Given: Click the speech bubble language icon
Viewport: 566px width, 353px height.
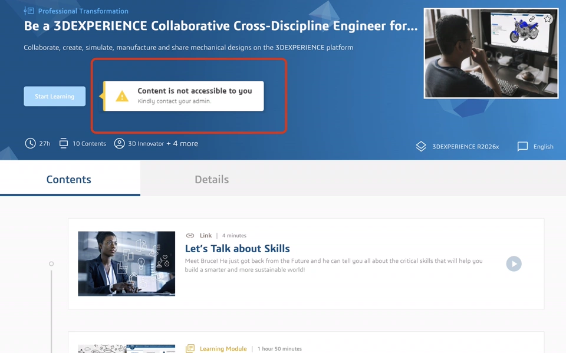Looking at the screenshot, I should tap(522, 147).
